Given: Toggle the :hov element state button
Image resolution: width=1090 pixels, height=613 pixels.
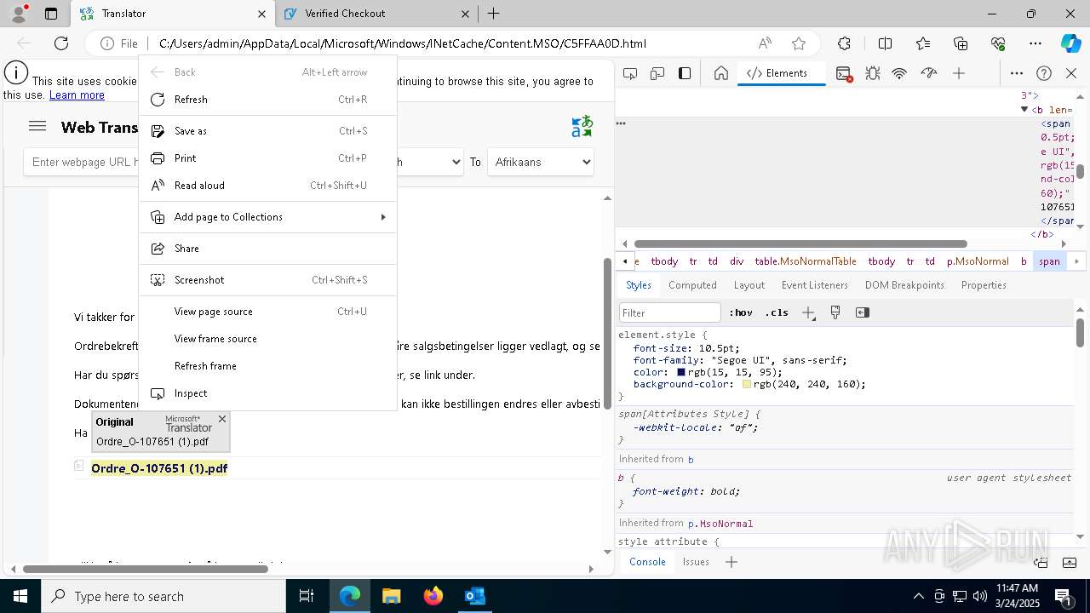Looking at the screenshot, I should pos(740,312).
